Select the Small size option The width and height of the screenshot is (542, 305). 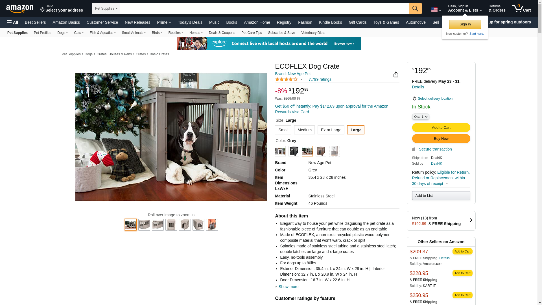pos(283,130)
